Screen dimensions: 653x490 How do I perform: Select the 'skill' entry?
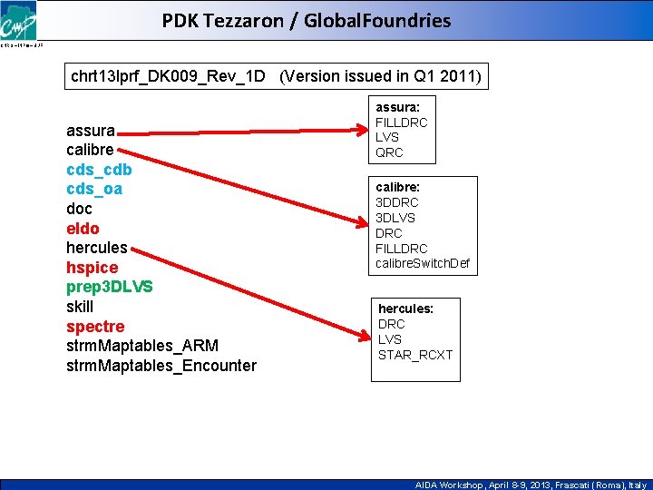tap(80, 307)
